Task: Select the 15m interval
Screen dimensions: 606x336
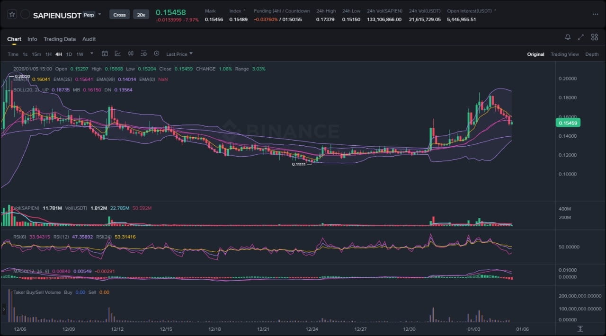Action: [36, 54]
